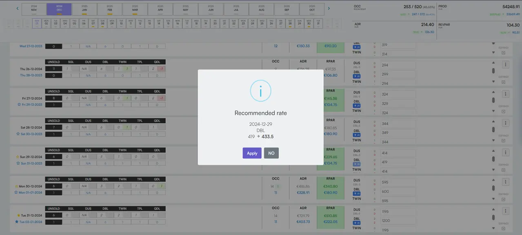The width and height of the screenshot is (522, 235).
Task: Click the down arrow in the Thu 26-12-2024 rate list
Action: [493, 82]
